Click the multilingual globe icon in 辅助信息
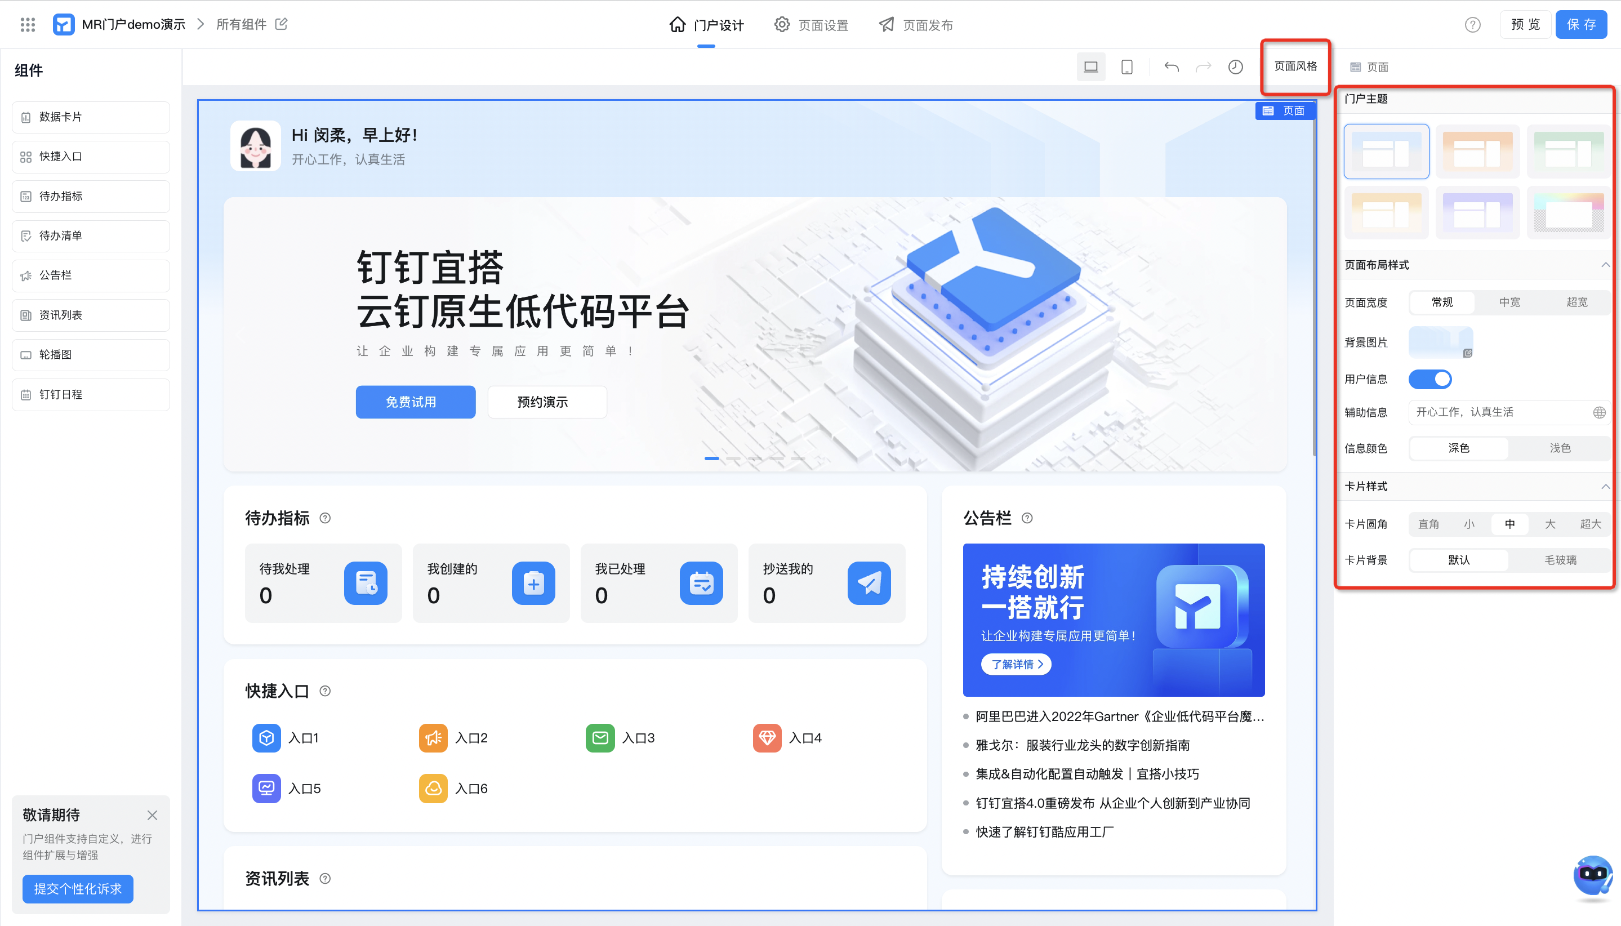 [x=1598, y=412]
